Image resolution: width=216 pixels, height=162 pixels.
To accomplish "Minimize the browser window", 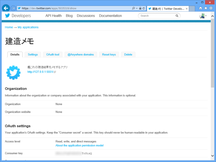I will click(x=197, y=3).
